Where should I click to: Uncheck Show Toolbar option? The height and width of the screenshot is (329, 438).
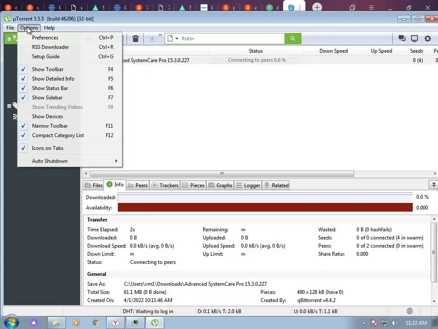[x=70, y=69]
